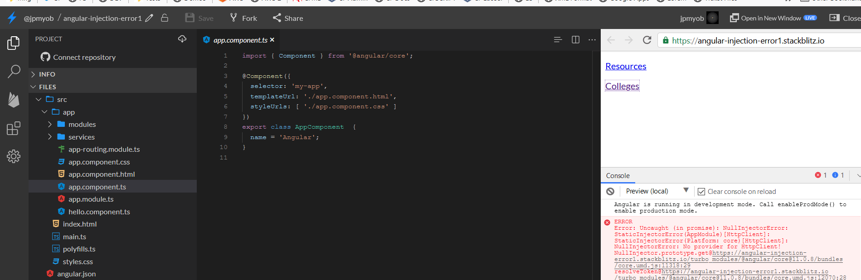Viewport: 861px width, 280px height.
Task: Collapse the src folder
Action: coord(112,99)
